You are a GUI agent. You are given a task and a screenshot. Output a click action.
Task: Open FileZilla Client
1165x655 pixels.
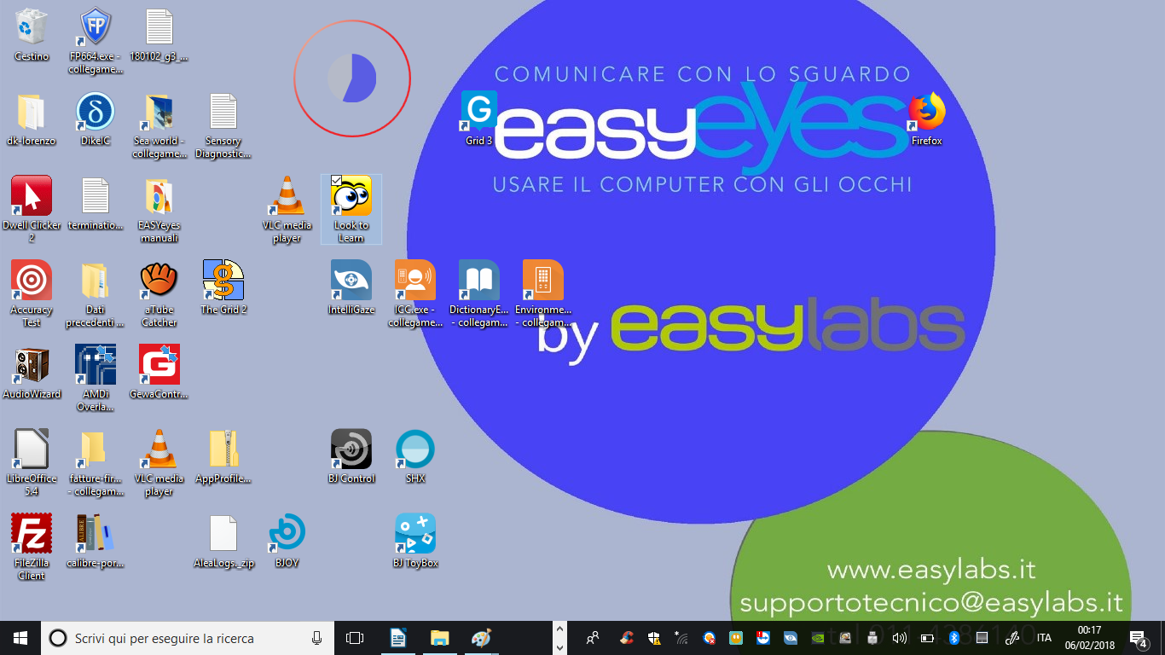(x=32, y=548)
